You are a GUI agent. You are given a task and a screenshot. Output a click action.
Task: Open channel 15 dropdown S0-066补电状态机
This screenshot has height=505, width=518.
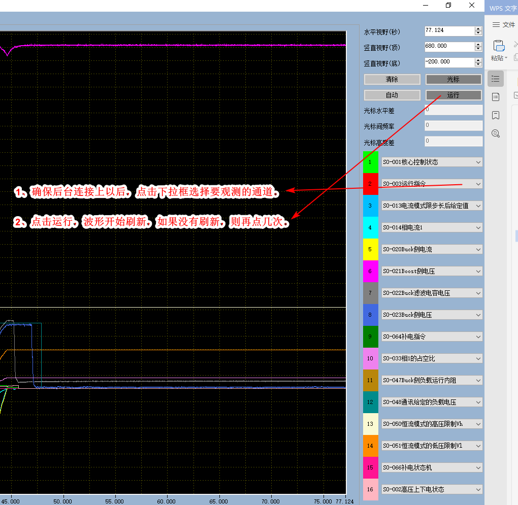tap(432, 467)
